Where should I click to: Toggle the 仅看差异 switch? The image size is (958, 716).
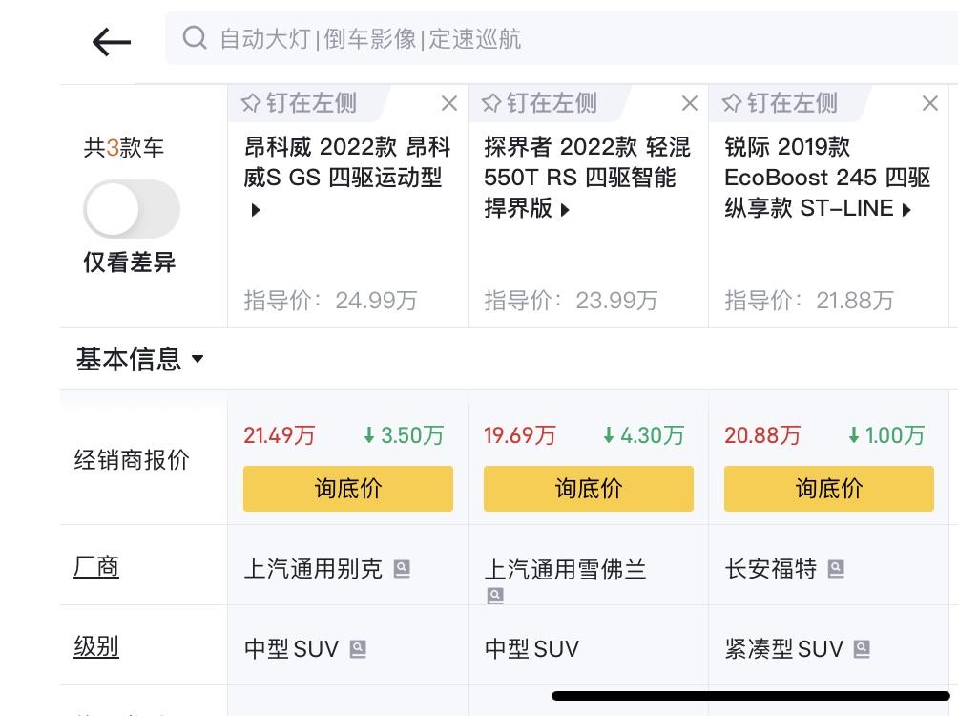pyautogui.click(x=132, y=209)
